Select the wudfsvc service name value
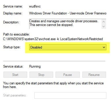The height and width of the screenshot is (106, 111). 35,6
